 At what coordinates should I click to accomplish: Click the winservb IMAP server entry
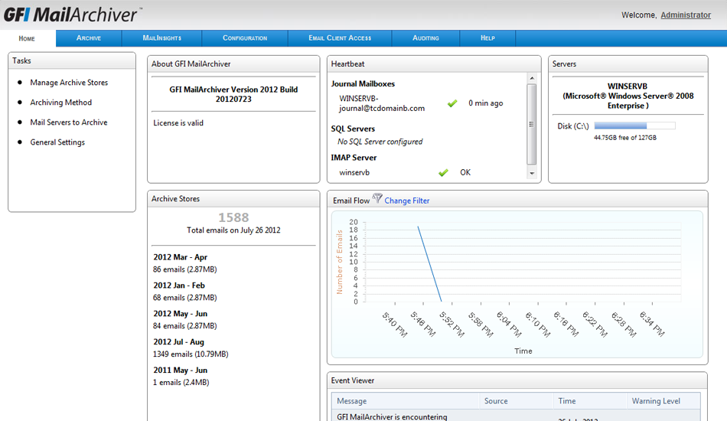click(x=354, y=172)
